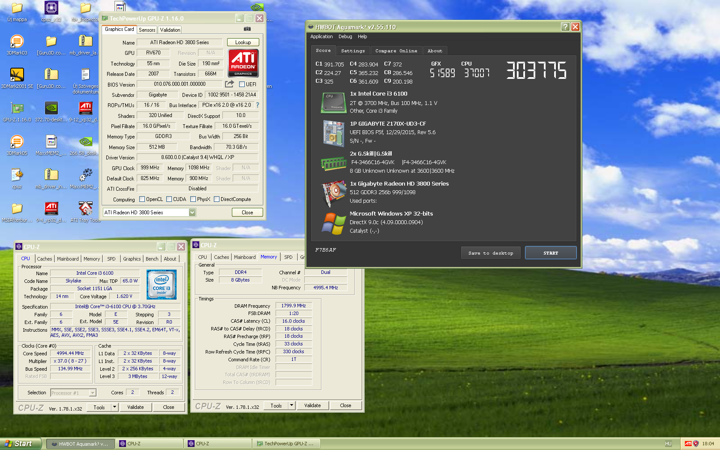Viewport: 720px width, 450px height.
Task: Enable the PhysX checkbox
Action: [193, 199]
